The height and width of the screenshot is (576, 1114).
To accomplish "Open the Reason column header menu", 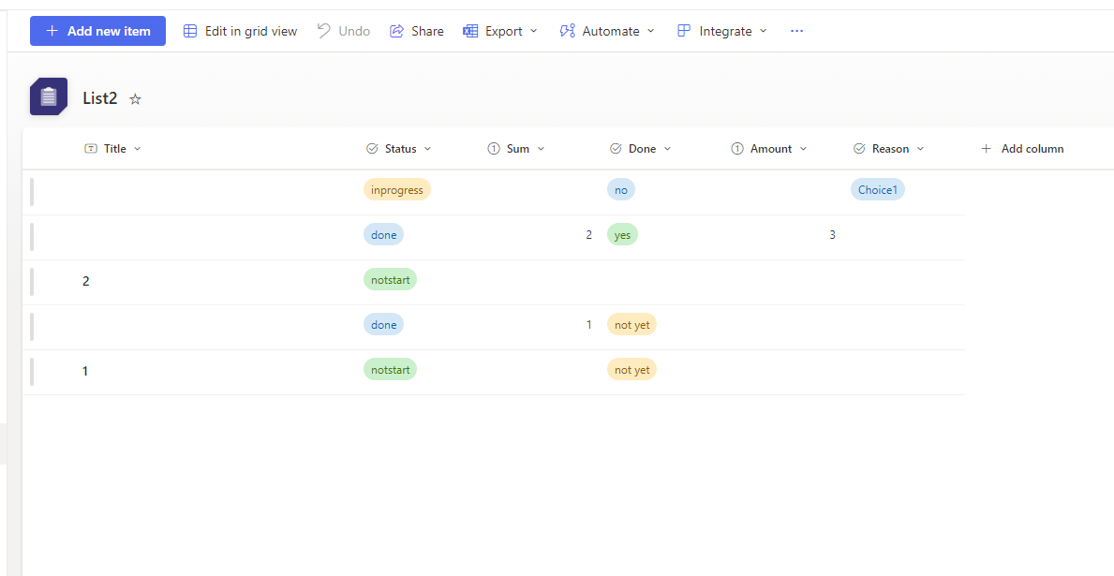I will click(889, 148).
